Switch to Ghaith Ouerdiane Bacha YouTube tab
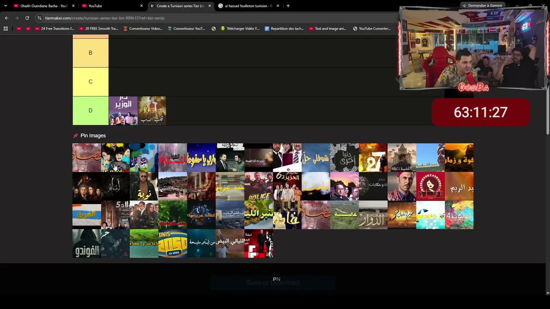This screenshot has width=550, height=309. coord(43,6)
